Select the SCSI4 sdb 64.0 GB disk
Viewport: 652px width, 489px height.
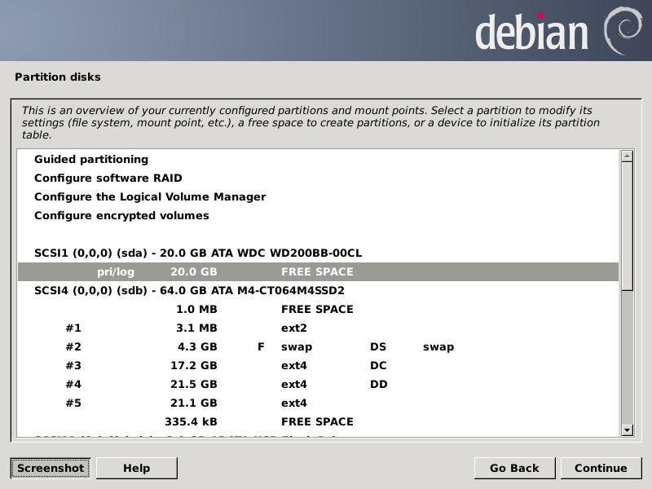pyautogui.click(x=189, y=291)
